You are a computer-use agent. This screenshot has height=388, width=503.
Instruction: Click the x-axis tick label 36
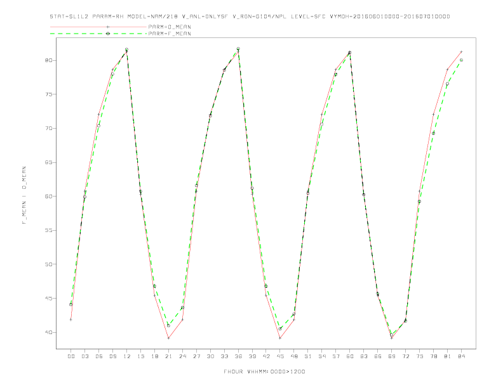(x=238, y=356)
